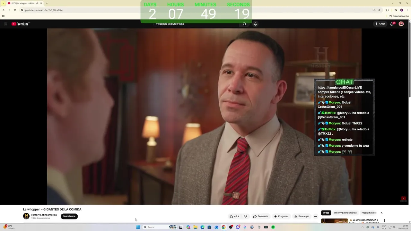Open Todos los favoritos folder
Screen dimensions: 411x231
click(399, 16)
